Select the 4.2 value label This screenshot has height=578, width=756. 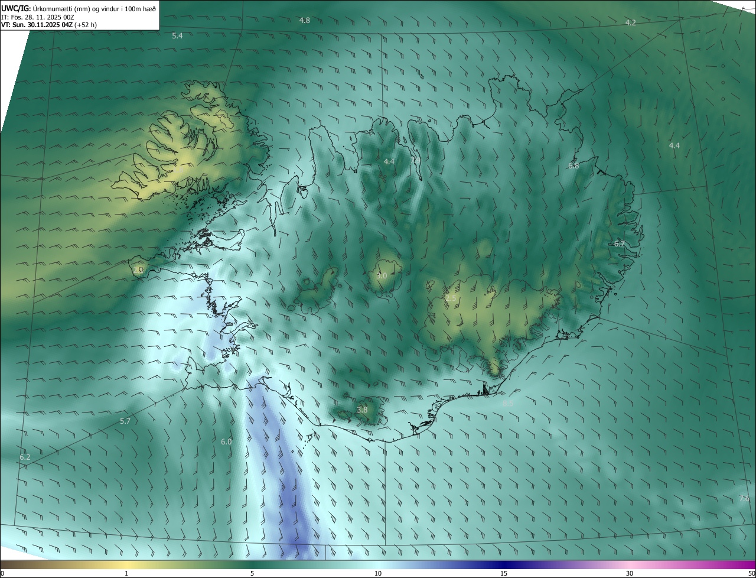(631, 22)
